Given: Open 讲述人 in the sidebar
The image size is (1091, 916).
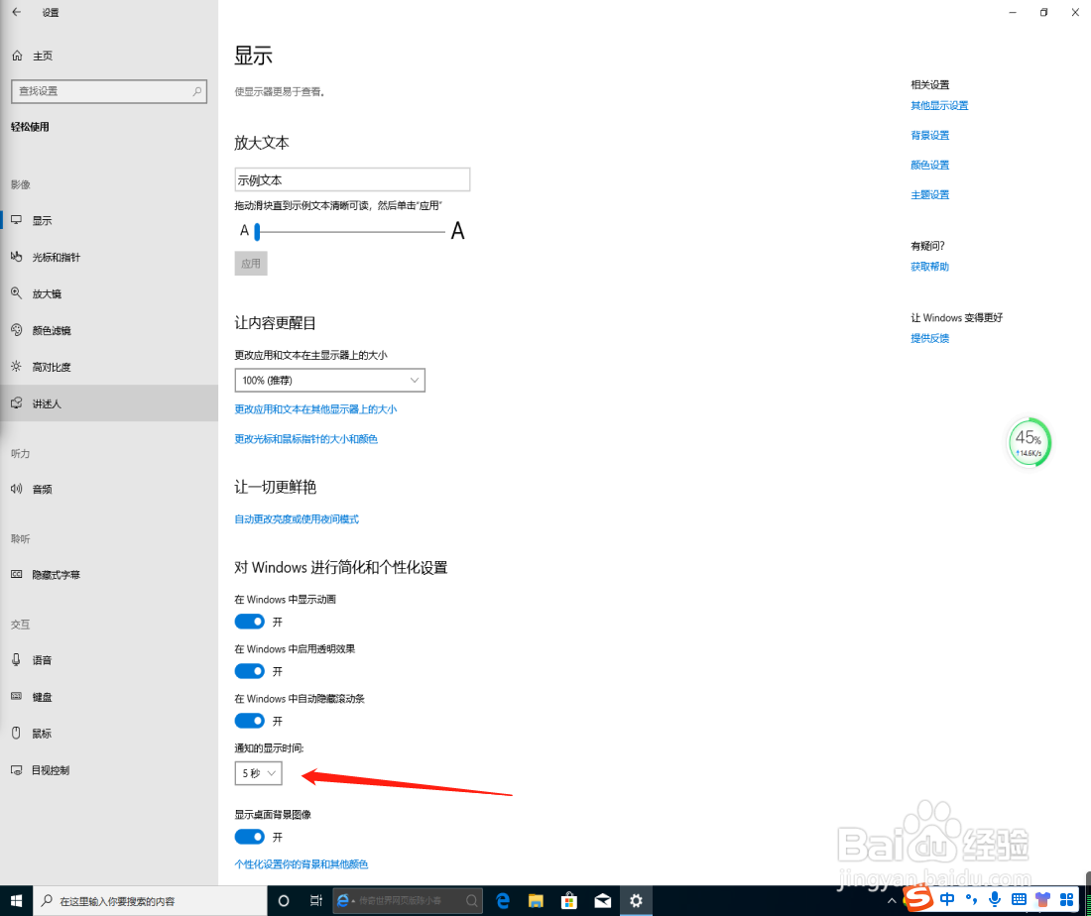Looking at the screenshot, I should tap(109, 403).
